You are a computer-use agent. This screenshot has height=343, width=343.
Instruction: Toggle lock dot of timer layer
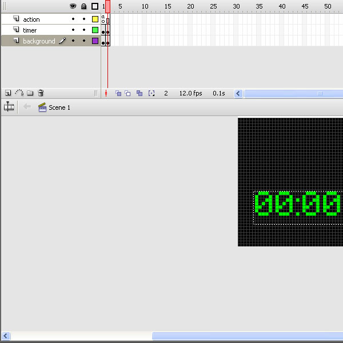(84, 30)
